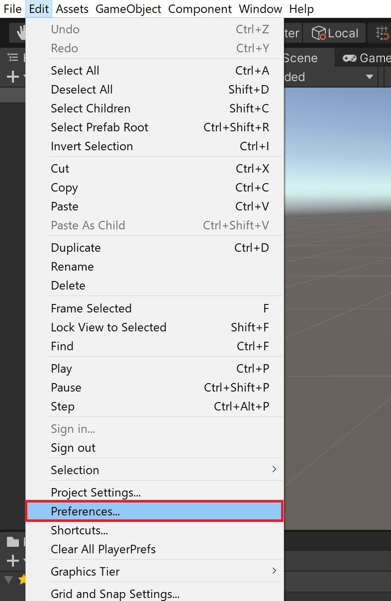Click the gamepad icon on the Game tab

pos(350,58)
